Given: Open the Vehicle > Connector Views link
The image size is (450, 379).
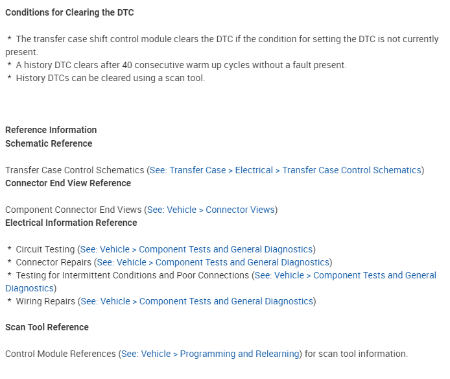Looking at the screenshot, I should point(211,210).
